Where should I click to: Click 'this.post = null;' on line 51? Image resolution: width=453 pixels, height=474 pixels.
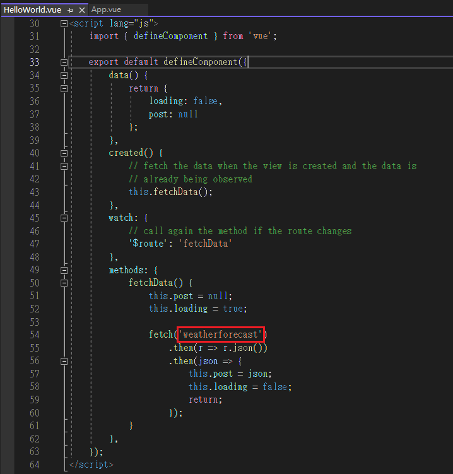[190, 296]
